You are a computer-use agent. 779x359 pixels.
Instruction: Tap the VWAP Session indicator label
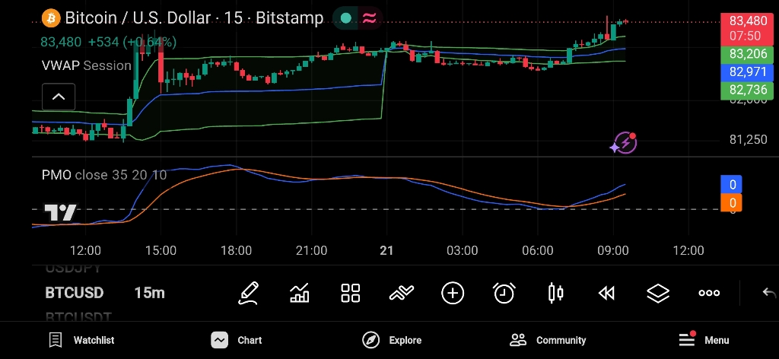(87, 65)
